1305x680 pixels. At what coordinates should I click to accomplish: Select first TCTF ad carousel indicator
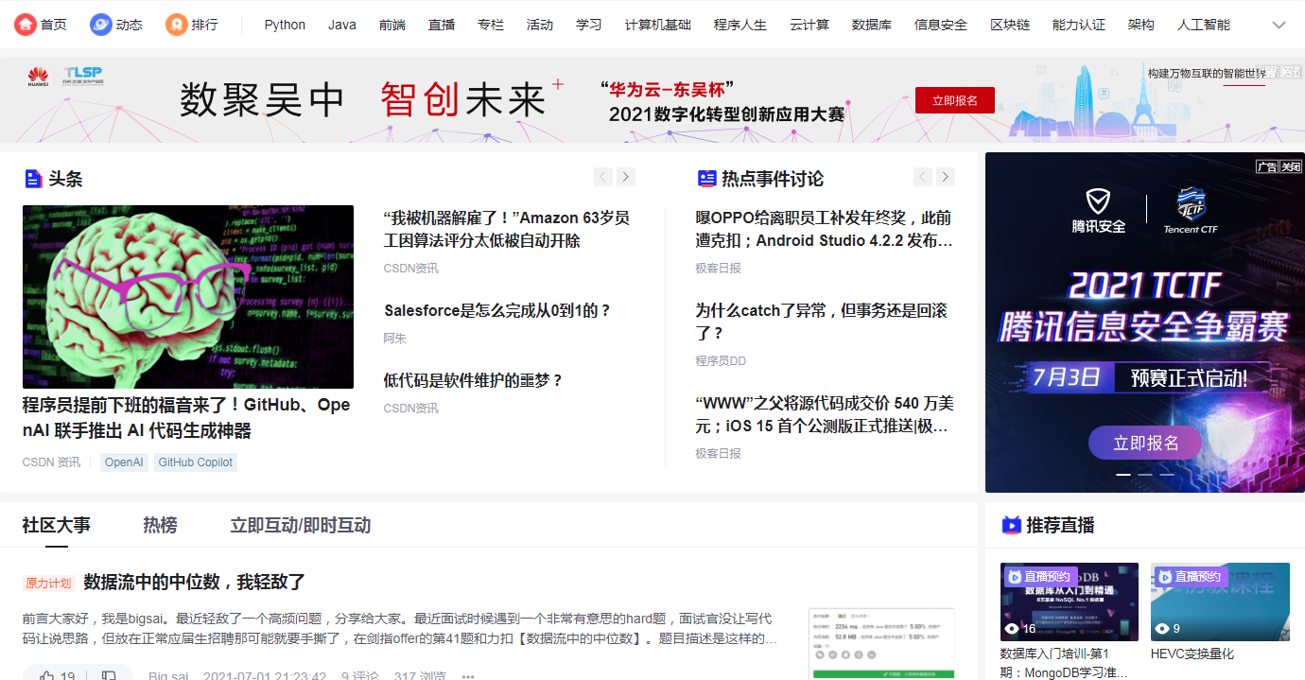(x=1123, y=474)
